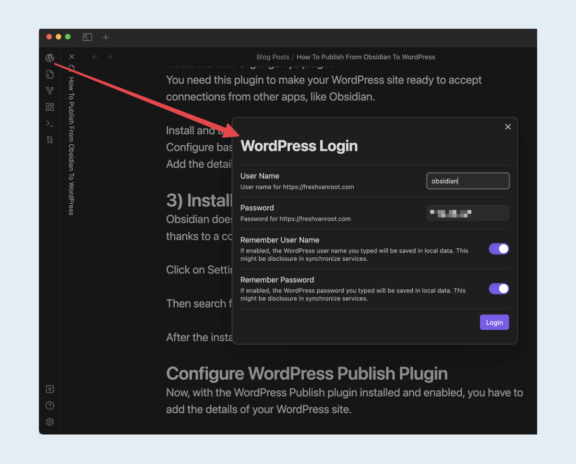Image resolution: width=576 pixels, height=464 pixels.
Task: Click the Configure WordPress Publish Plugin heading
Action: pos(307,373)
